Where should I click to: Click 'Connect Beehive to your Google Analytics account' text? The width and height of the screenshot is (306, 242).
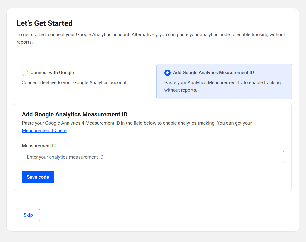(75, 82)
